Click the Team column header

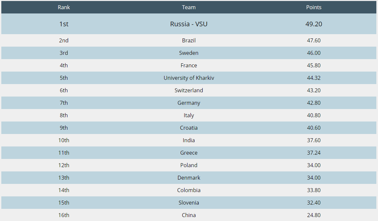(189, 7)
